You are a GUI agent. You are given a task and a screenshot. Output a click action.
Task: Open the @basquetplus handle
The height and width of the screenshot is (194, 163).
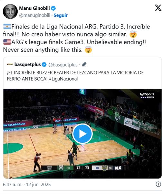point(63,65)
